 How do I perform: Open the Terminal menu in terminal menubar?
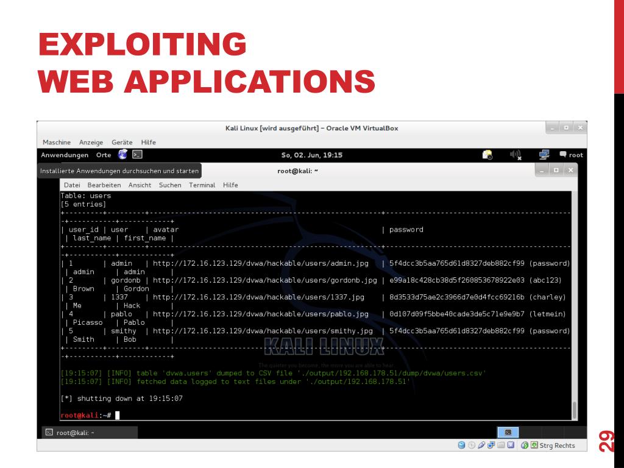[x=202, y=185]
